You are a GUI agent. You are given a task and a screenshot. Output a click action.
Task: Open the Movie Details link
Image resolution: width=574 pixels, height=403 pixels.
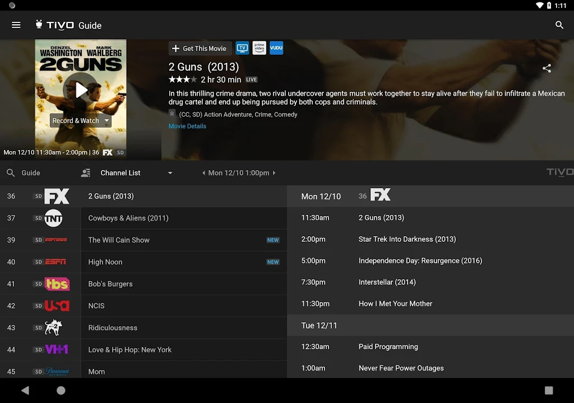187,126
